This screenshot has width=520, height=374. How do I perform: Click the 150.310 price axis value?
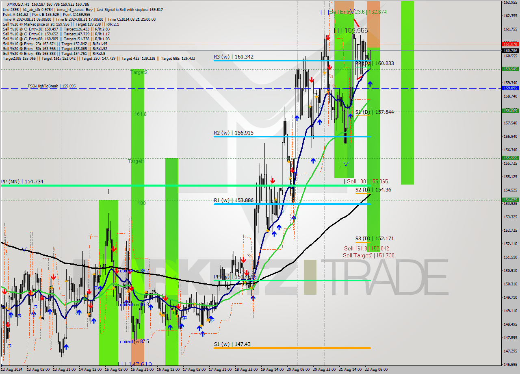coord(510,284)
